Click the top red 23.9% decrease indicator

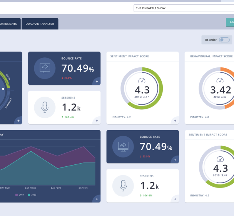click(x=67, y=78)
